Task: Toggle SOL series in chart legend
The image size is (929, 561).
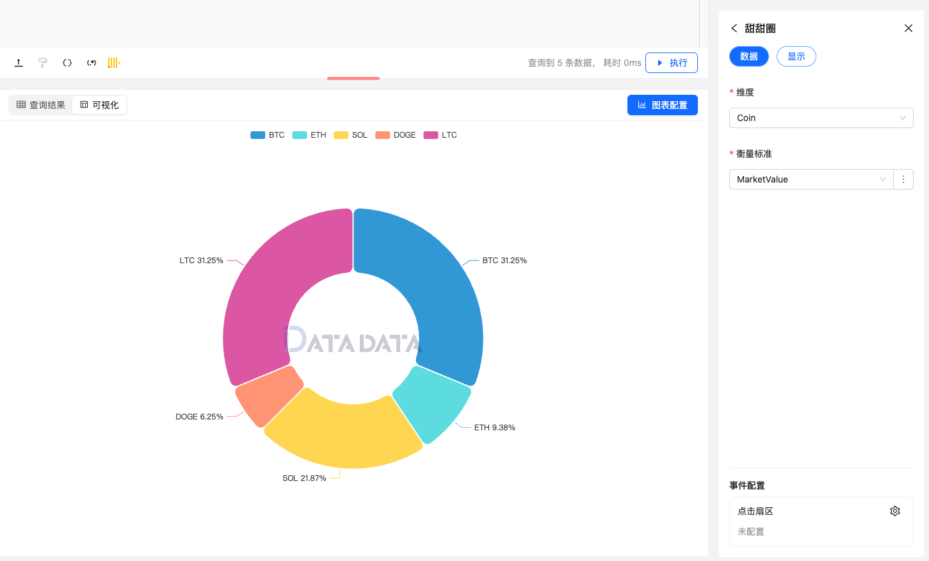Action: [x=351, y=135]
